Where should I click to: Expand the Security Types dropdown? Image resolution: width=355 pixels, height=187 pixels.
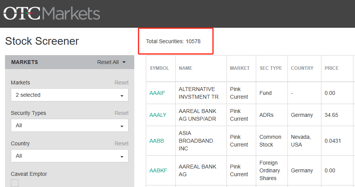[69, 125]
